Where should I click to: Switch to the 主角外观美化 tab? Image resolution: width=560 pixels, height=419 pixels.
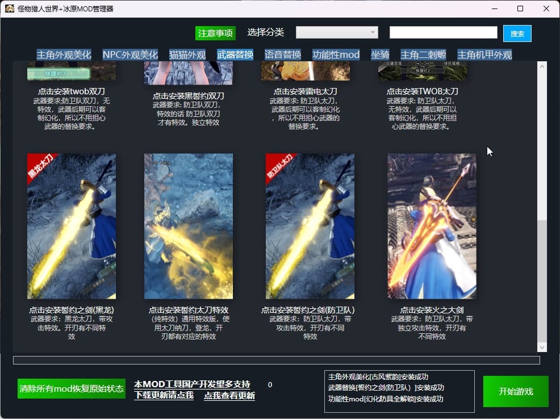(x=64, y=55)
